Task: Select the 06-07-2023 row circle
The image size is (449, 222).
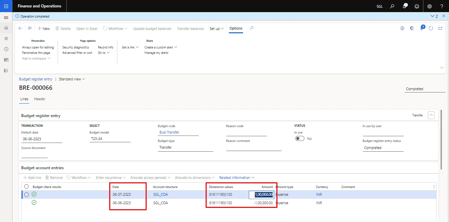Action: (x=27, y=195)
